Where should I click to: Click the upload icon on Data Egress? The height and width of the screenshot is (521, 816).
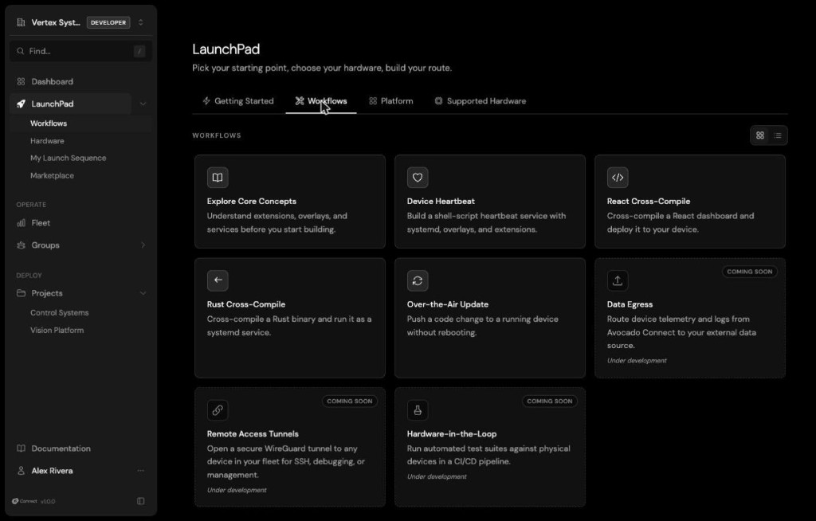point(618,280)
